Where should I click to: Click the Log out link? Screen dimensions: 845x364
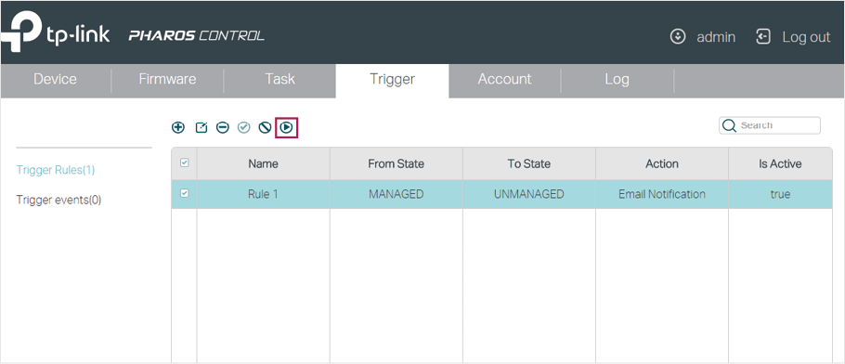(806, 36)
